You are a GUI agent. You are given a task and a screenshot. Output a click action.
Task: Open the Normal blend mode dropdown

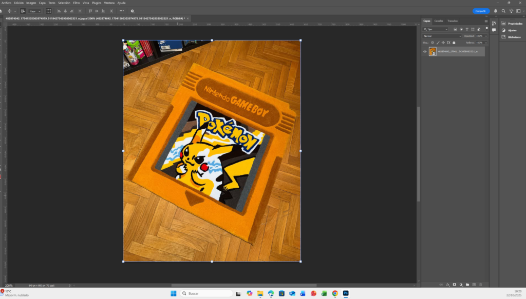point(442,36)
